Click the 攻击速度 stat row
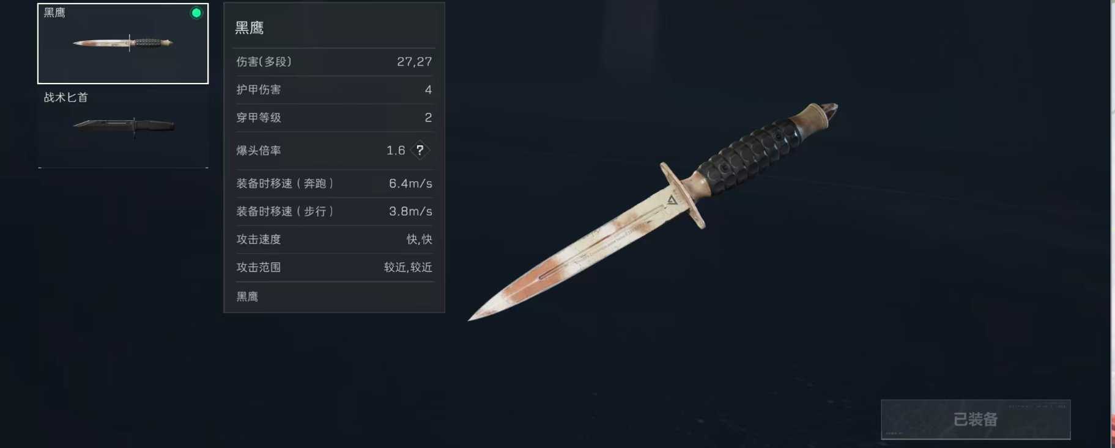 [x=334, y=239]
